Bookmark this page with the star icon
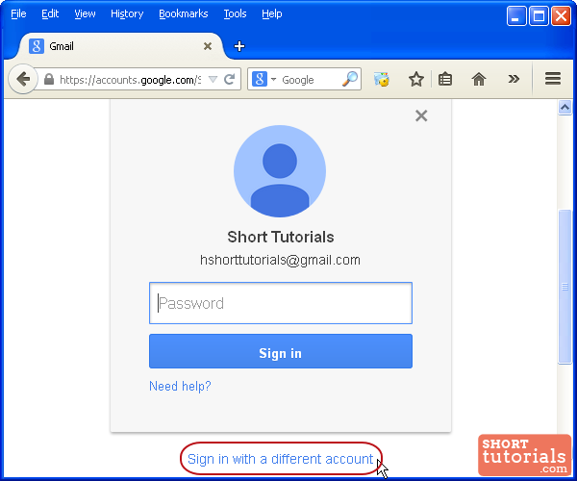 point(415,80)
